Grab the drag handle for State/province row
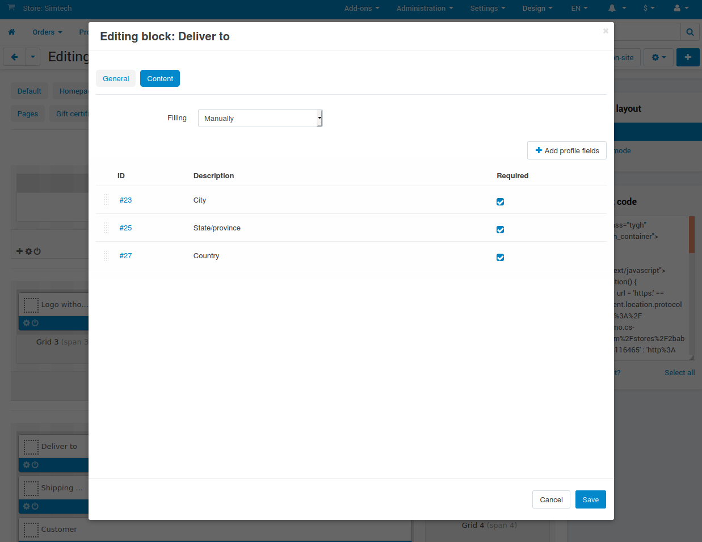 (106, 228)
